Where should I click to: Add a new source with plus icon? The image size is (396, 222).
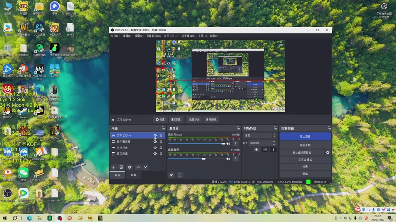[x=114, y=167]
